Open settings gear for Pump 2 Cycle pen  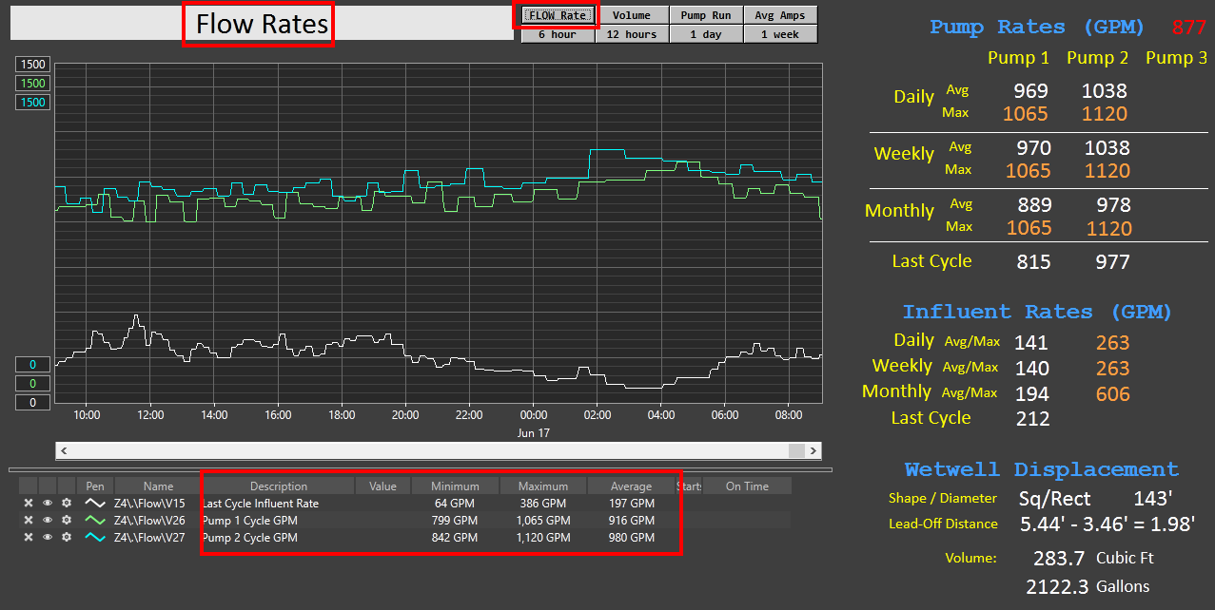(x=67, y=538)
